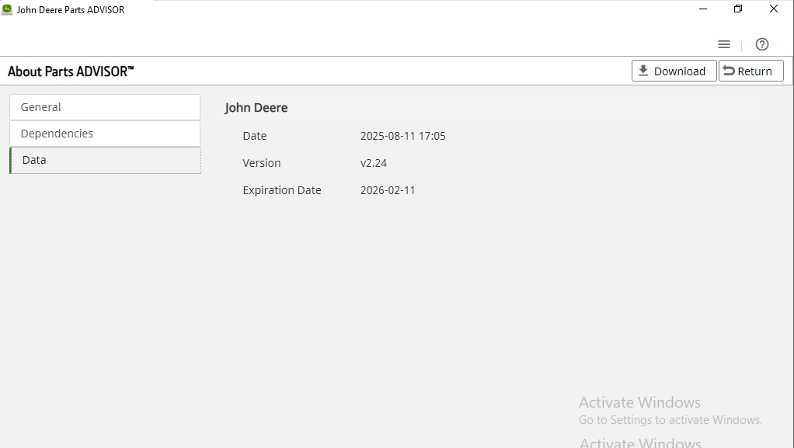This screenshot has height=448, width=794.
Task: Select the Data tab
Action: tap(106, 161)
